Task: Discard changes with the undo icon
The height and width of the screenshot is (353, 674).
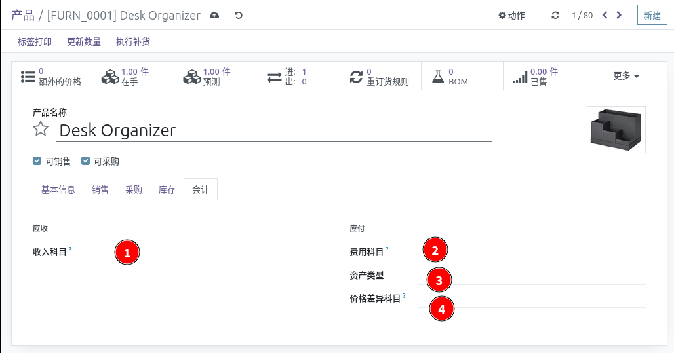Action: pos(239,16)
